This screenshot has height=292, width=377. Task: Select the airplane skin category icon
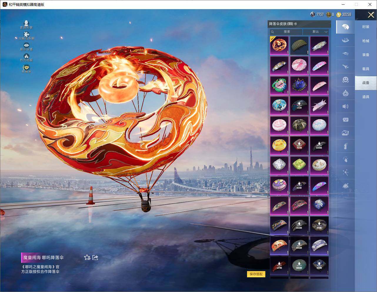click(346, 67)
